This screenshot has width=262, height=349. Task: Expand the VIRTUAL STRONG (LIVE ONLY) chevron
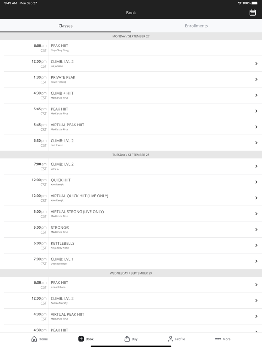coord(256,214)
